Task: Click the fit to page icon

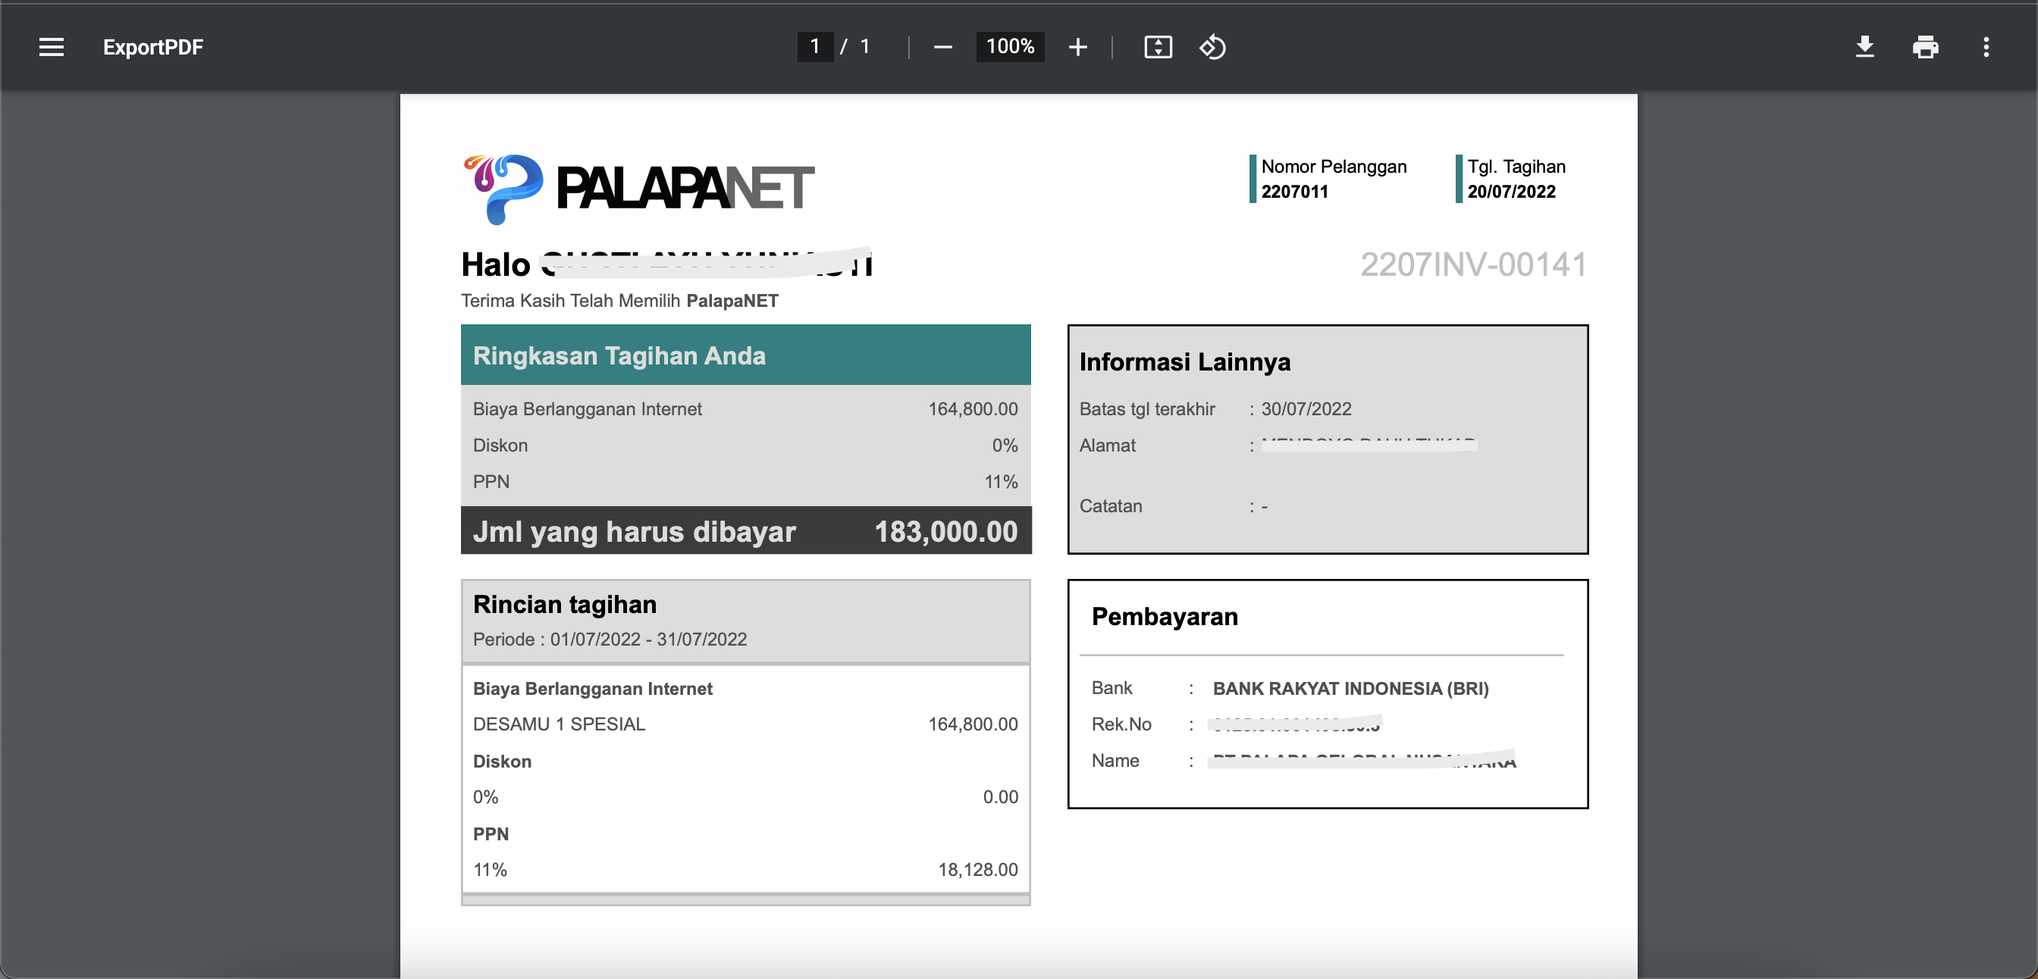Action: pos(1158,47)
